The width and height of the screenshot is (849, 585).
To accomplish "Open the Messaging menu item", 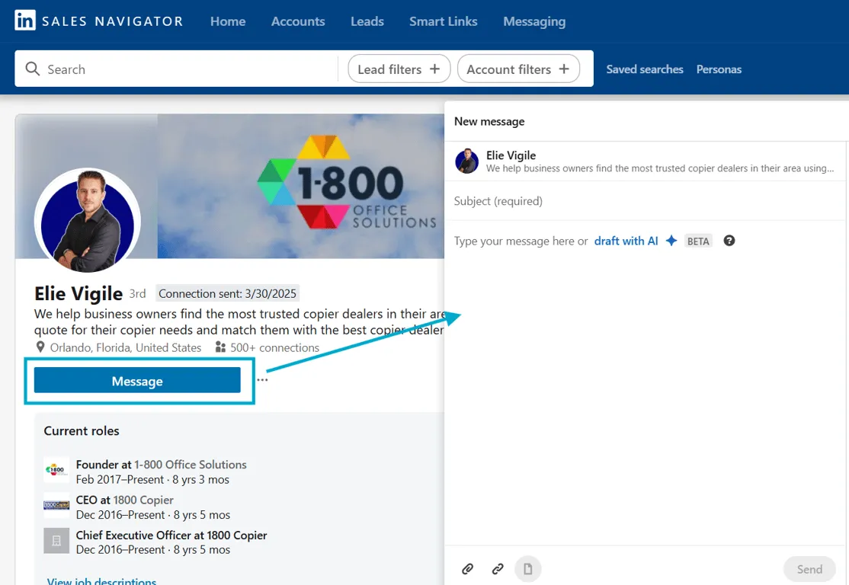I will (534, 21).
